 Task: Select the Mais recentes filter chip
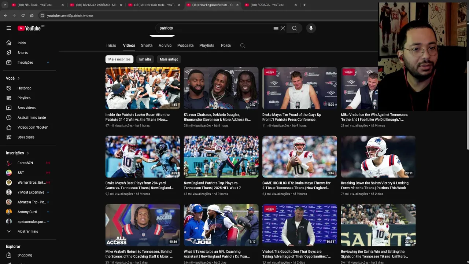tap(119, 59)
